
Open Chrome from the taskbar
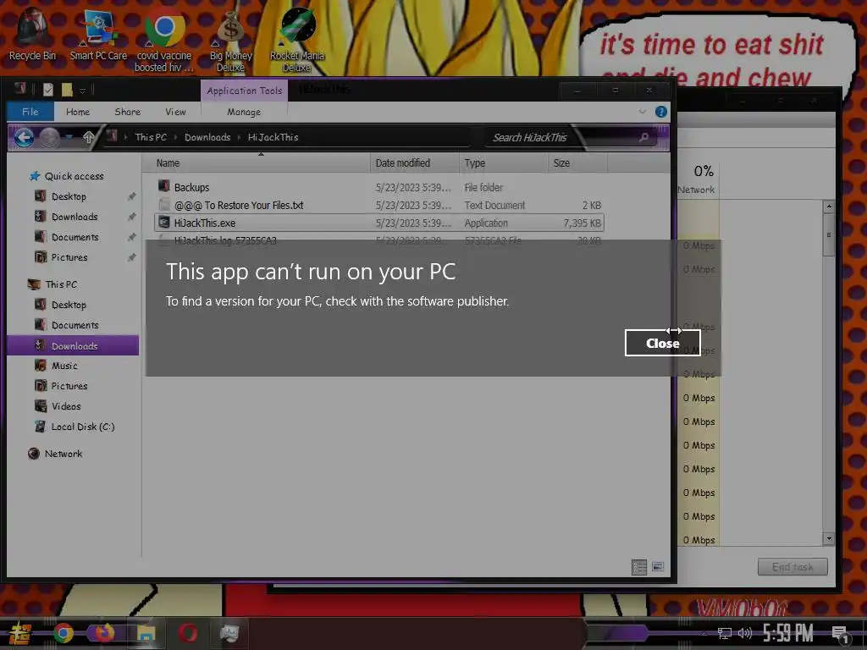click(x=64, y=633)
